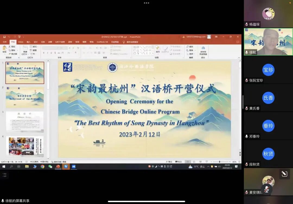Image resolution: width=293 pixels, height=204 pixels.
Task: Select the 徐航 video tile
Action: point(268,42)
